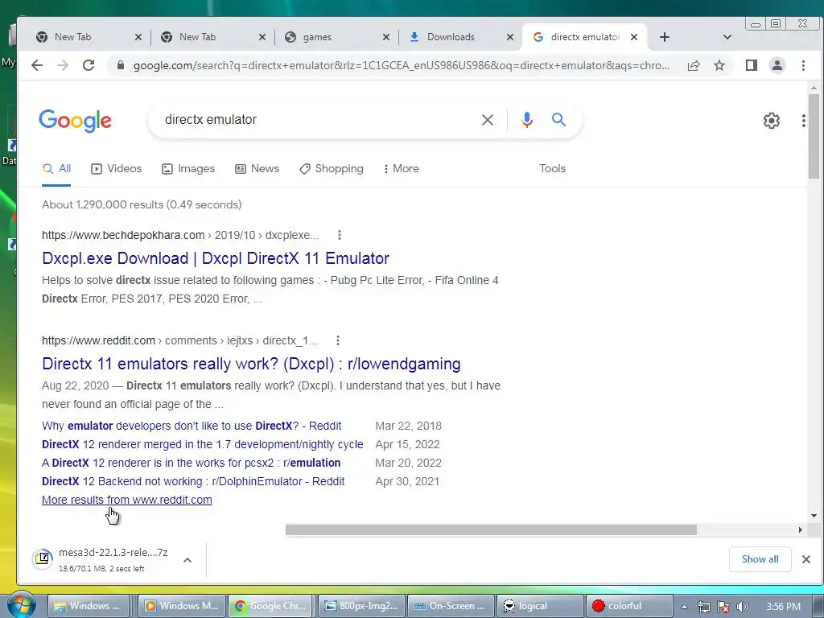Close the games tab
824x618 pixels.
pyautogui.click(x=385, y=37)
